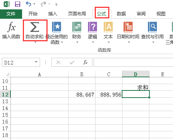Screen dimensions: 173x140
Task: Click the fill handle of cell D12
Action: (x=149, y=97)
